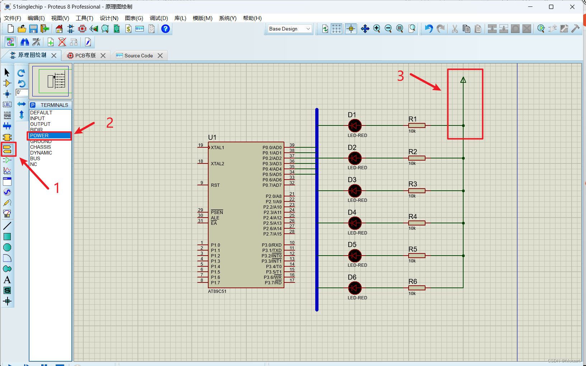The image size is (586, 366).
Task: Toggle the Y-mirror vertical flip button
Action: (x=22, y=115)
